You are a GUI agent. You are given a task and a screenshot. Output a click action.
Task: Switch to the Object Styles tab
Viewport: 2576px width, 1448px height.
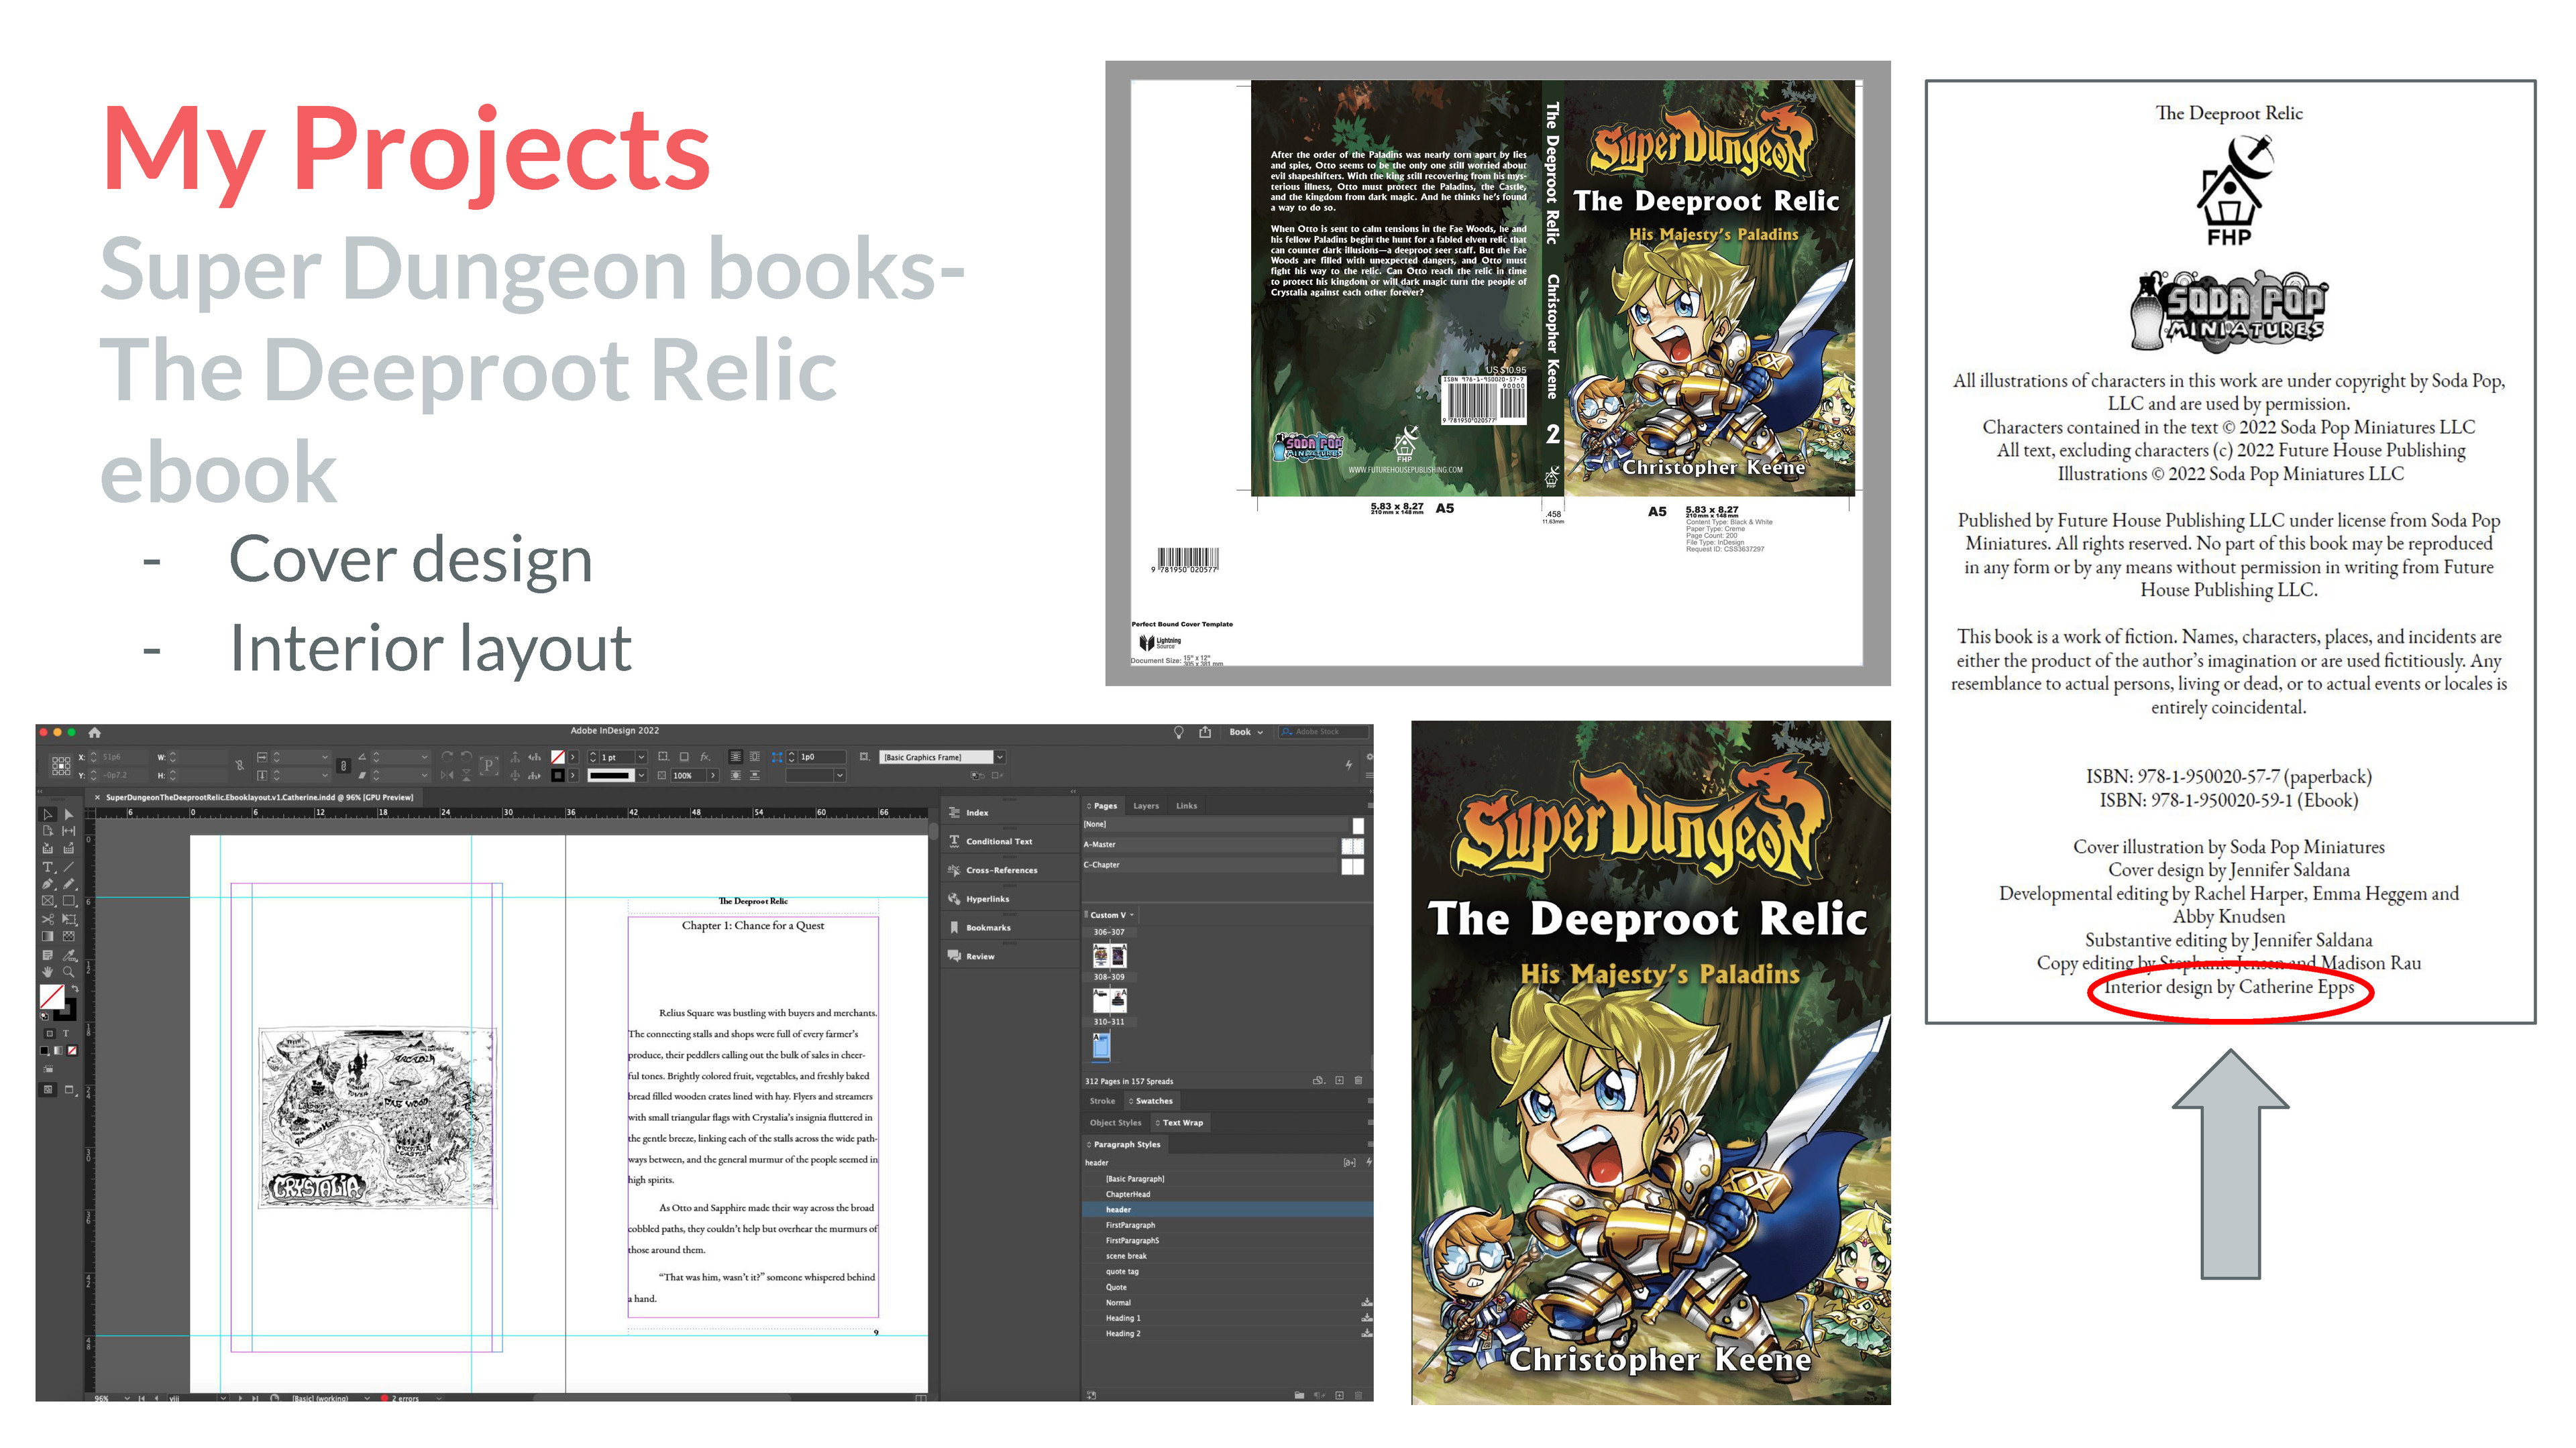pos(1115,1122)
